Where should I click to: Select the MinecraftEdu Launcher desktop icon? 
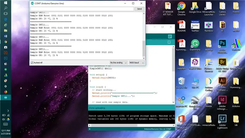click(209, 9)
